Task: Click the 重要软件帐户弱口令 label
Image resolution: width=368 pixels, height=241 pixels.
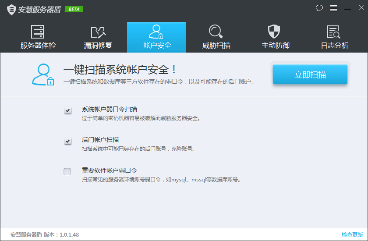Action: point(110,170)
